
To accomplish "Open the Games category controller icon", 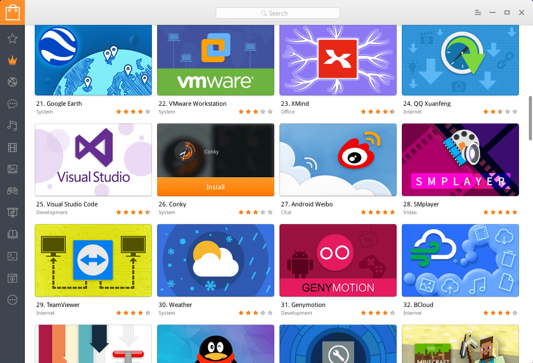I will [12, 191].
